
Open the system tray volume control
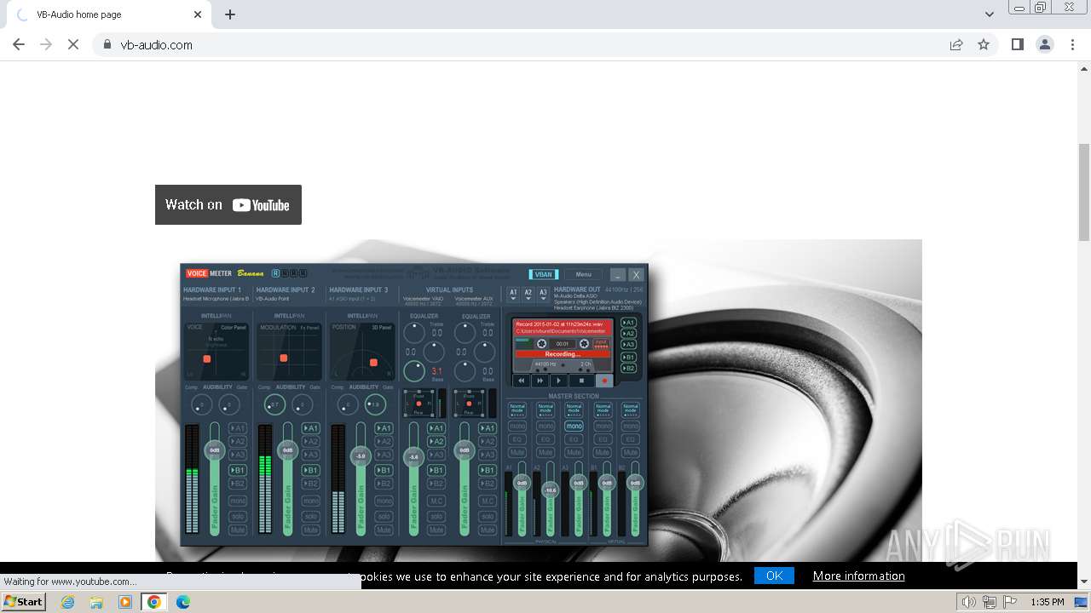coord(968,602)
